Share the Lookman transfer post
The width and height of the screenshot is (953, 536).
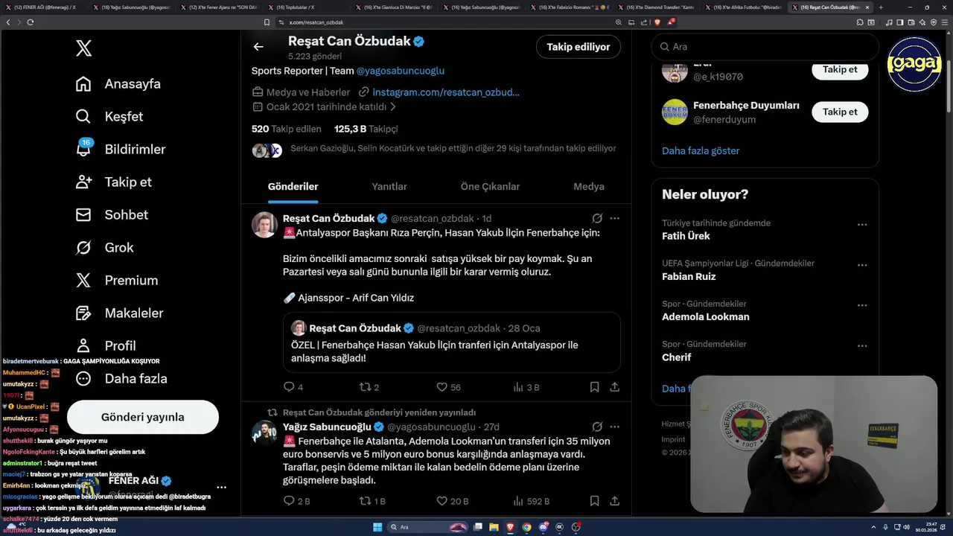[x=614, y=501]
